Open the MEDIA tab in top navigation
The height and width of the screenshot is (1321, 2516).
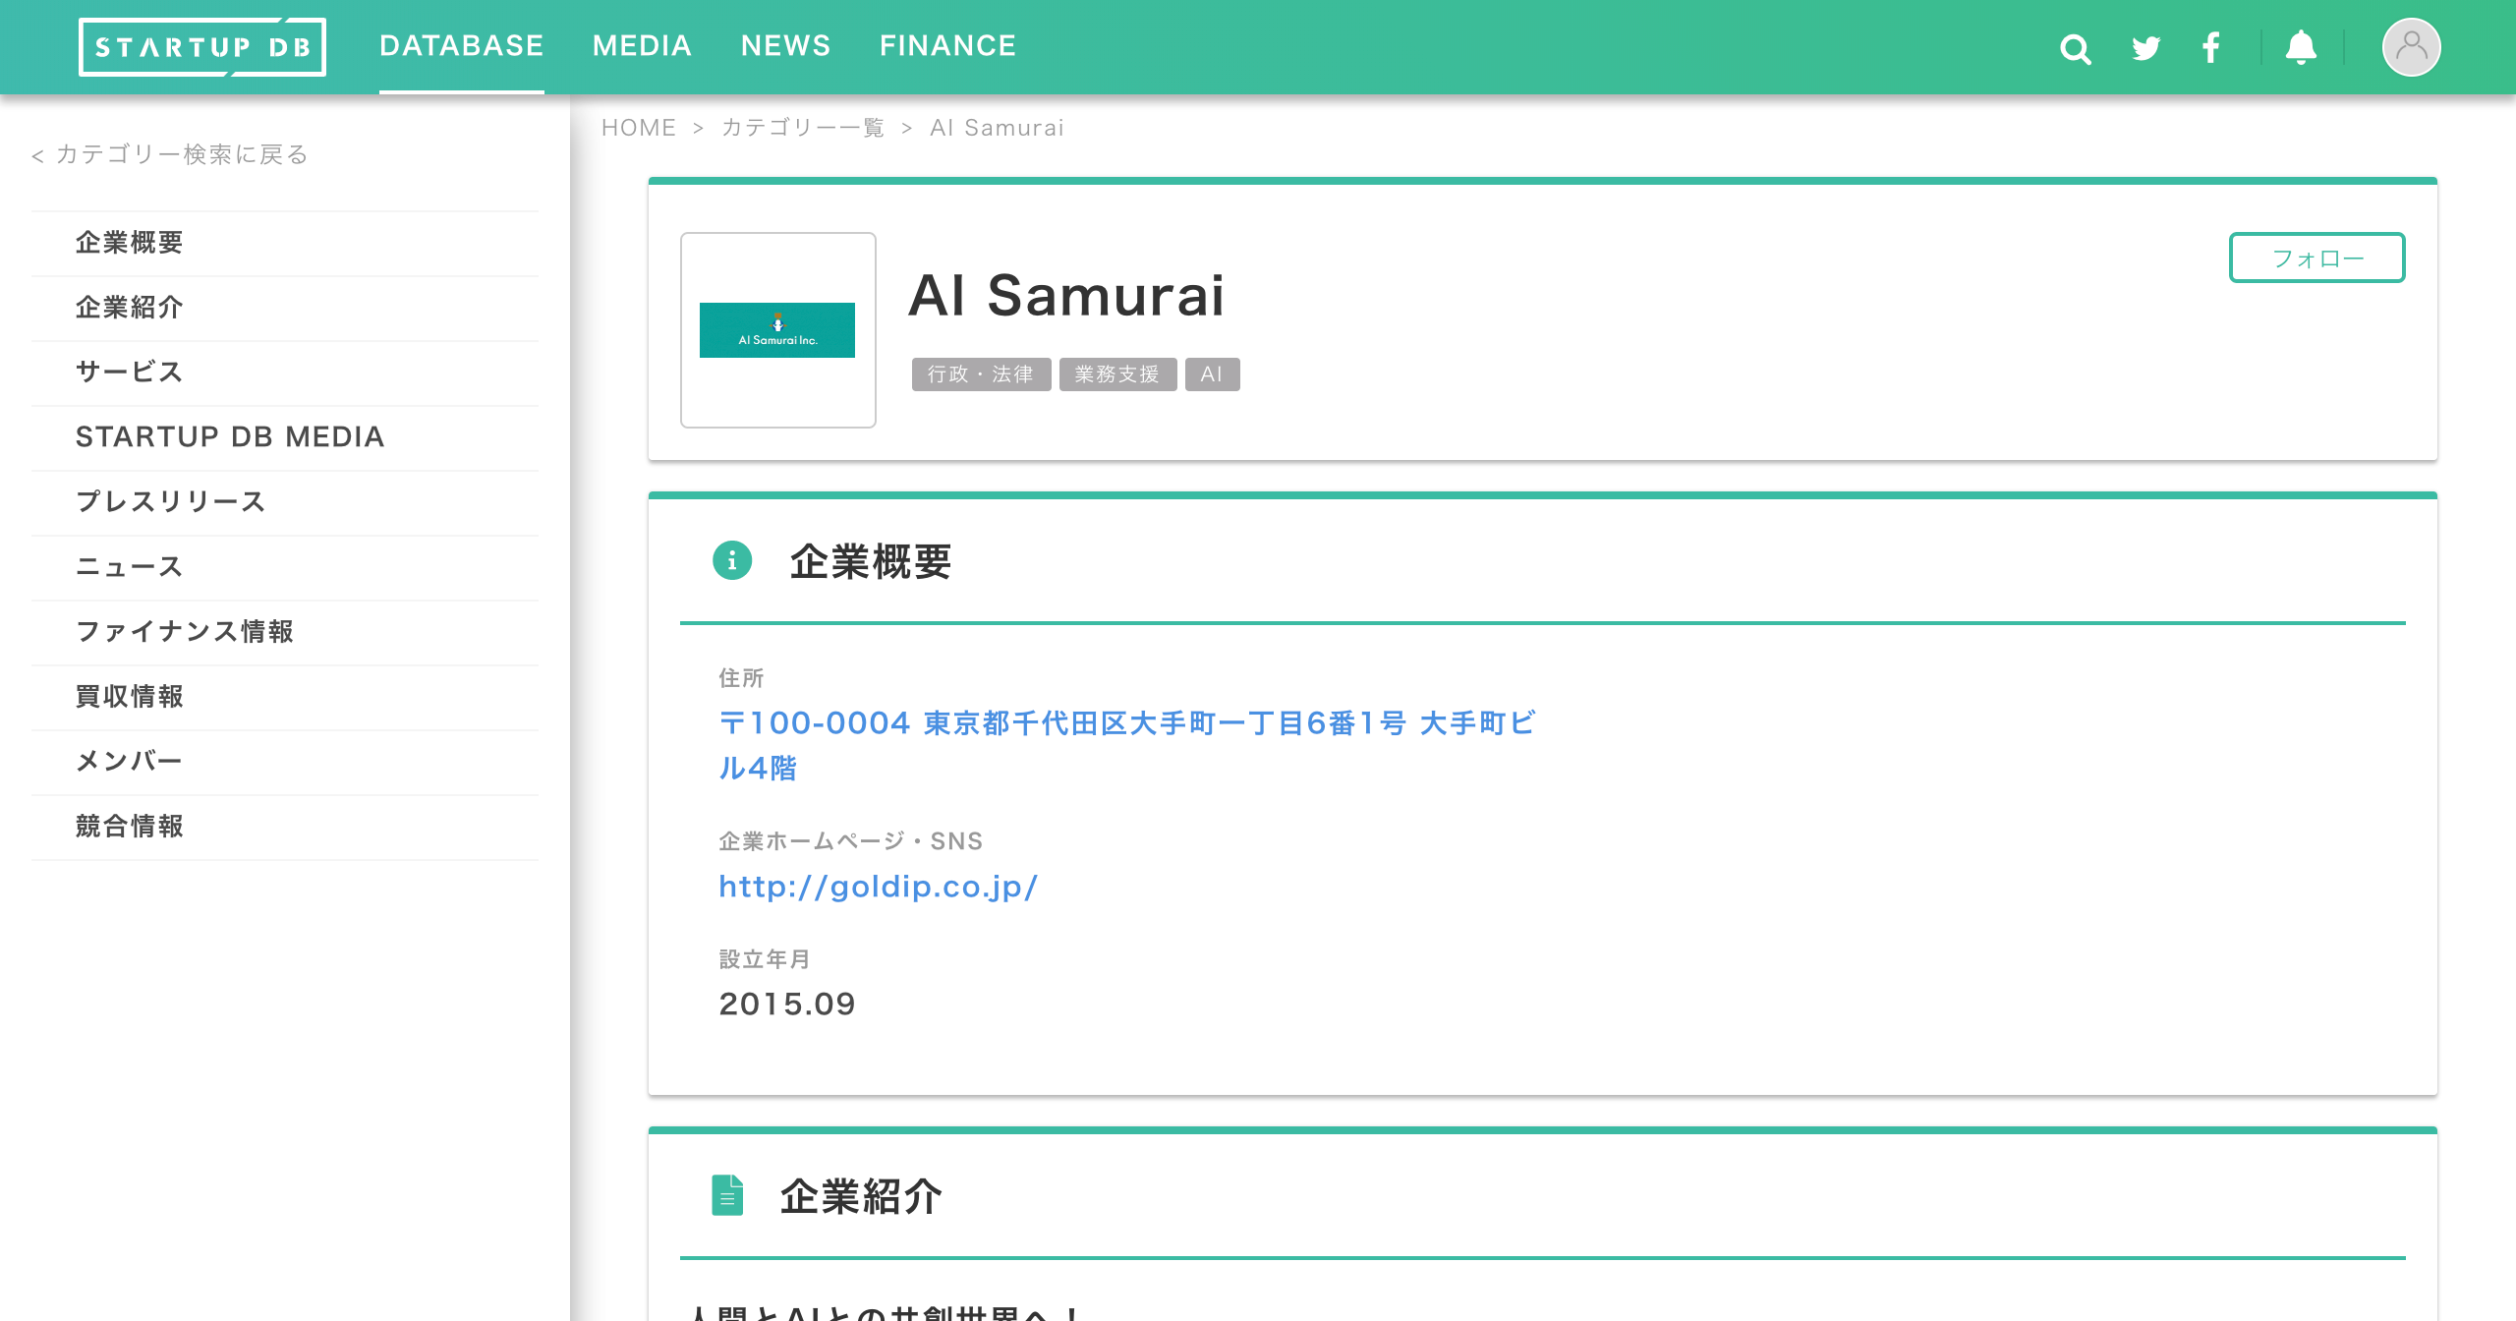642,46
